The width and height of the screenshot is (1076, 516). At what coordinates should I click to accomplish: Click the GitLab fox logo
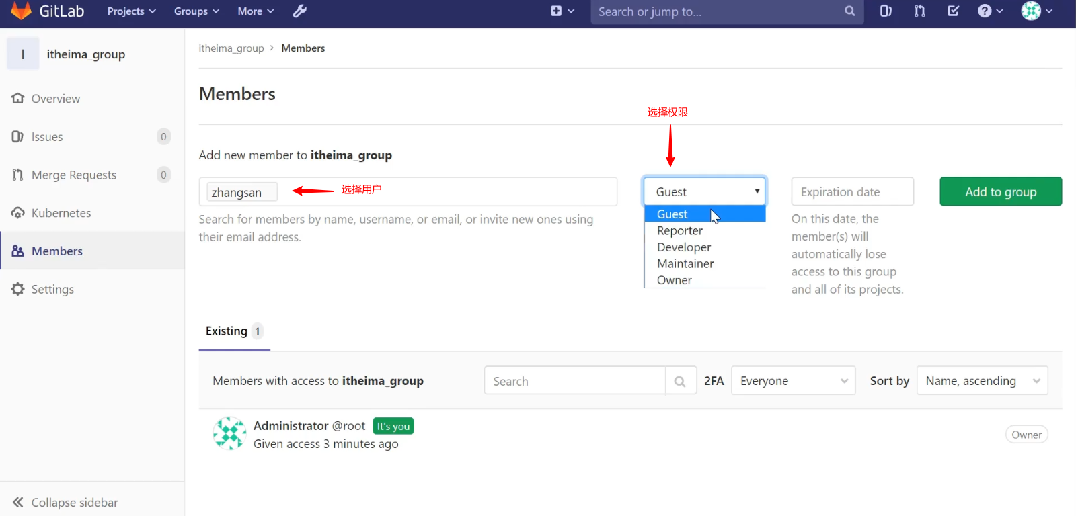[x=22, y=11]
